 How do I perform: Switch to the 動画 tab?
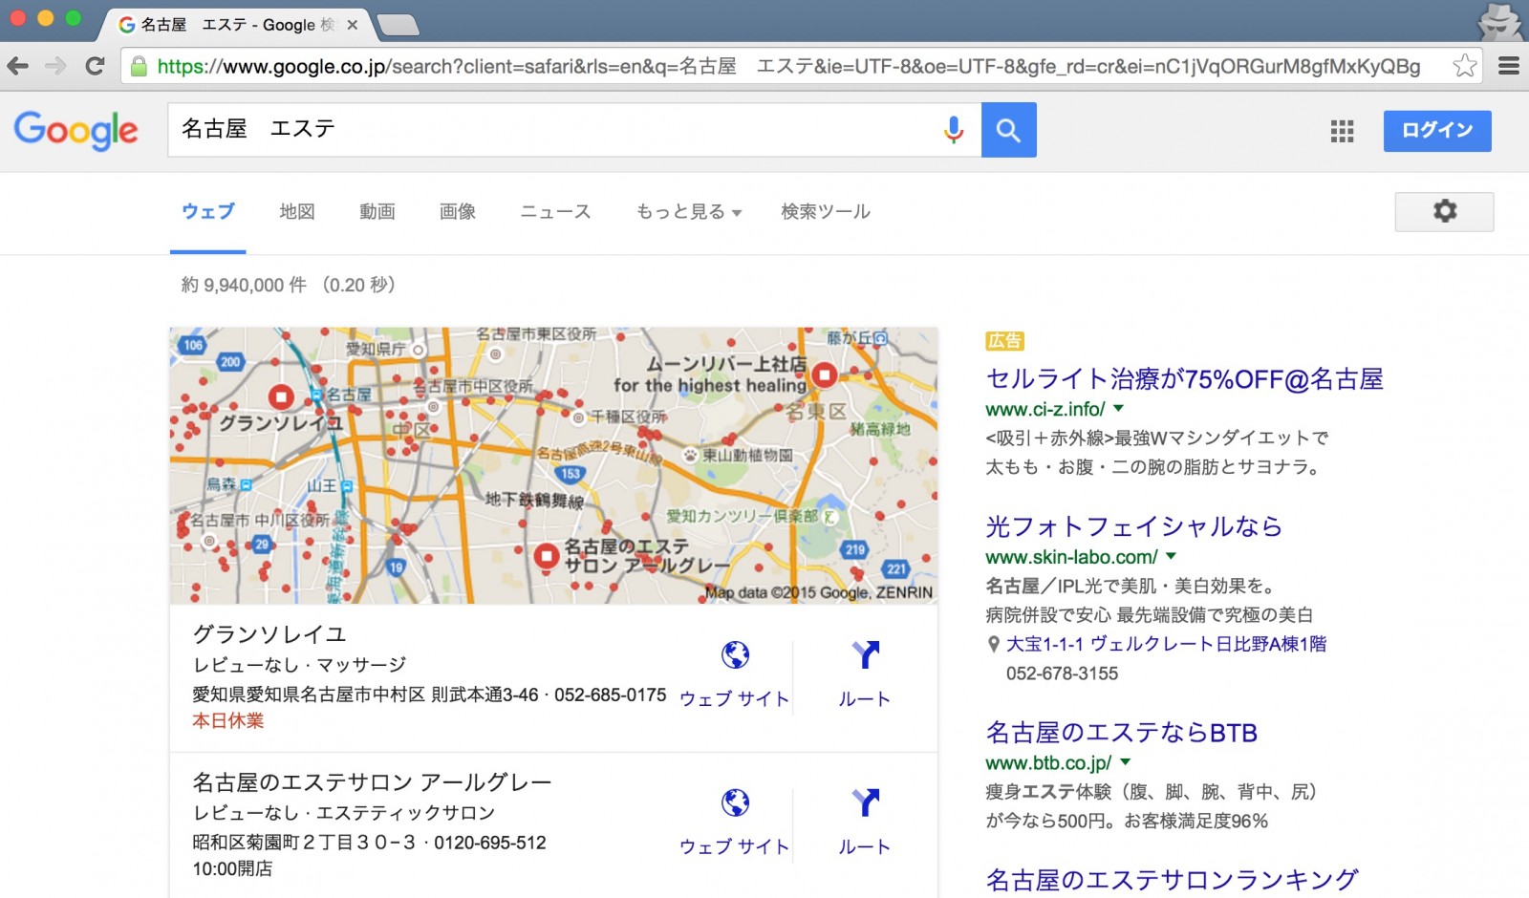click(x=377, y=212)
